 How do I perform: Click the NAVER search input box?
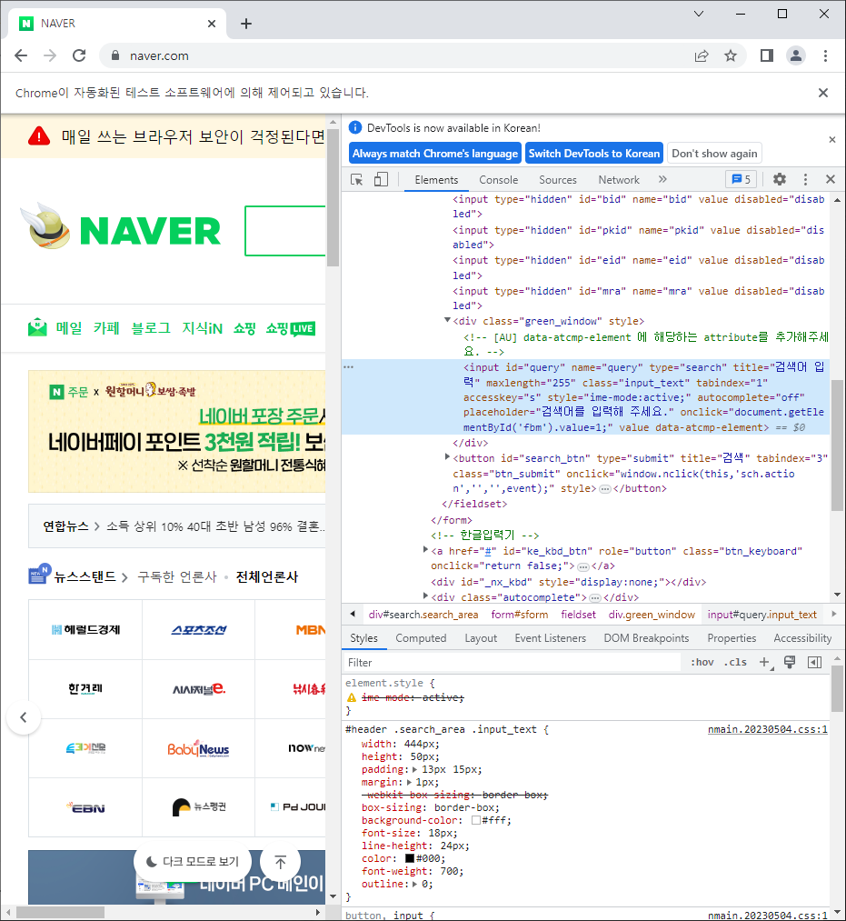[x=285, y=230]
